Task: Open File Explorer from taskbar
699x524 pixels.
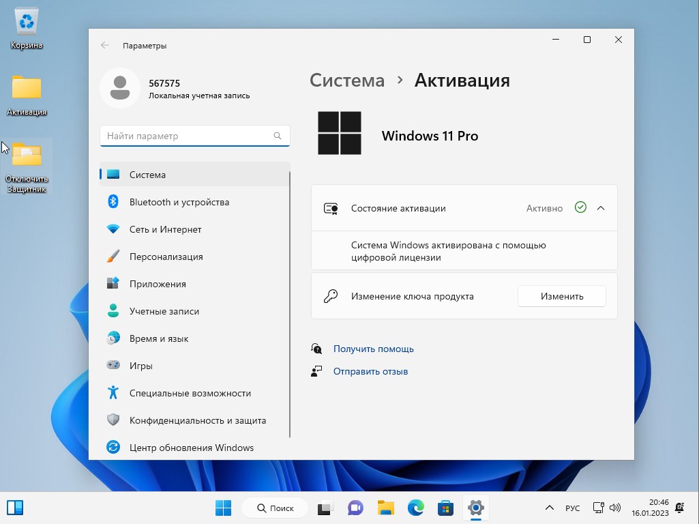Action: tap(385, 508)
